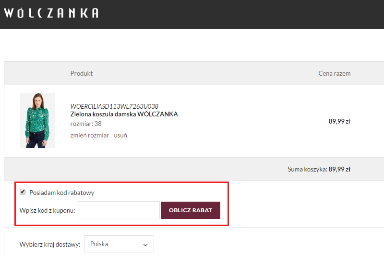Image resolution: width=384 pixels, height=262 pixels.
Task: Click the Wpisz kod z kuponu label
Action: point(47,210)
